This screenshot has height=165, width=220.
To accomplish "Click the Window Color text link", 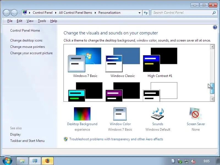I will (120, 124).
